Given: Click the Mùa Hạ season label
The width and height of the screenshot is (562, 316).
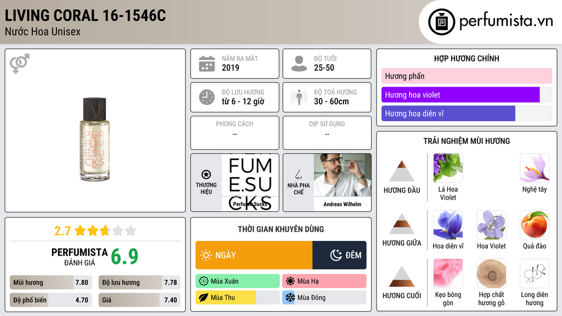Looking at the screenshot, I should pos(308,281).
